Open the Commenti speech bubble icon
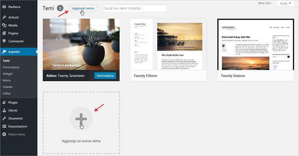Viewport: 299px width, 156px height. (4, 41)
